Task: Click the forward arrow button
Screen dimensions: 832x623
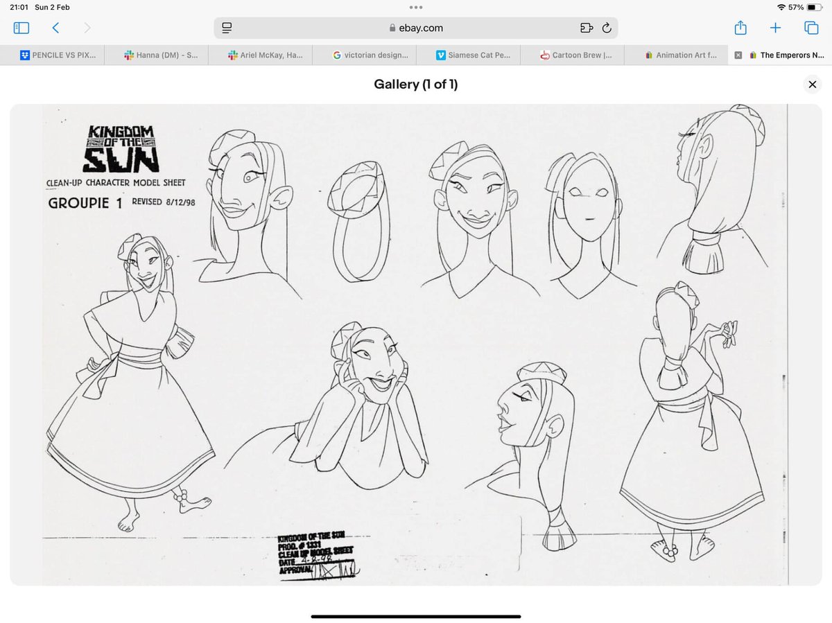Action: (87, 28)
